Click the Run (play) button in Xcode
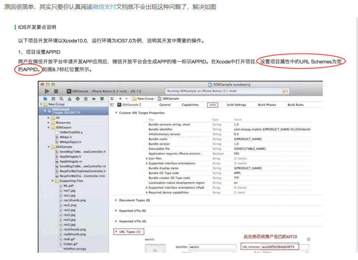358x260 pixels. click(x=47, y=91)
